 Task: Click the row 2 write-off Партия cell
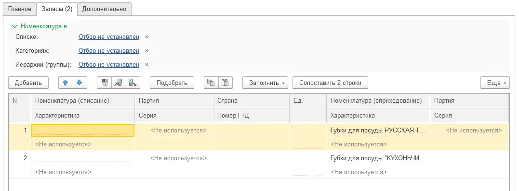tap(174, 158)
